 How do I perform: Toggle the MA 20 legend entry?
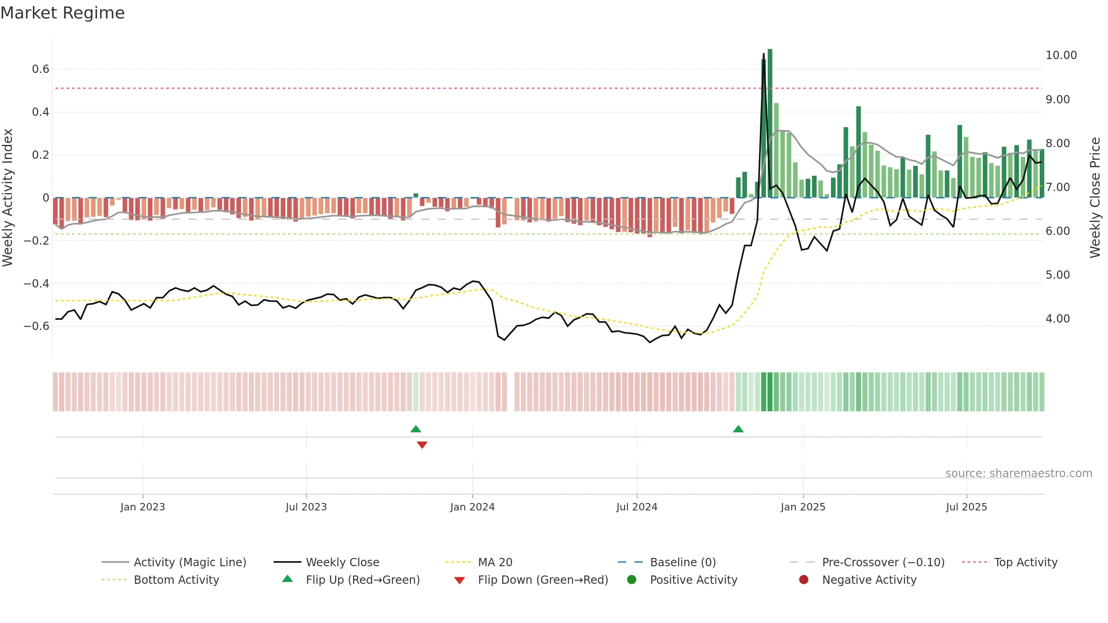[x=479, y=562]
